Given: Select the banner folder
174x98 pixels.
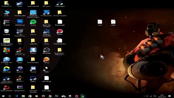Looking at the screenshot, I should (33, 32).
